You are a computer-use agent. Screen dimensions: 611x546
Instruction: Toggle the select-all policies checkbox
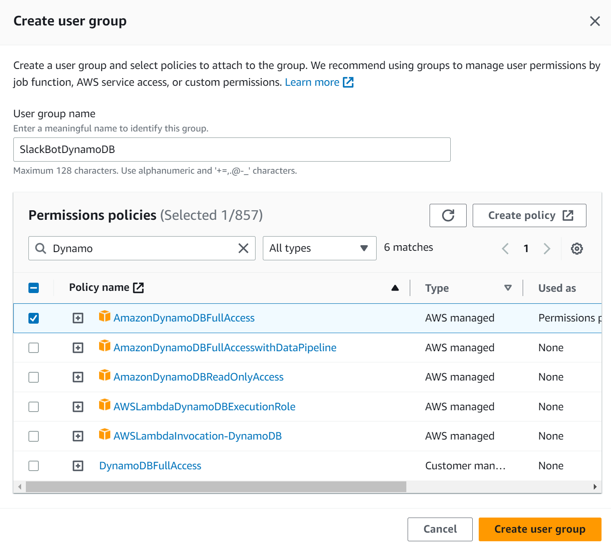[x=34, y=287]
